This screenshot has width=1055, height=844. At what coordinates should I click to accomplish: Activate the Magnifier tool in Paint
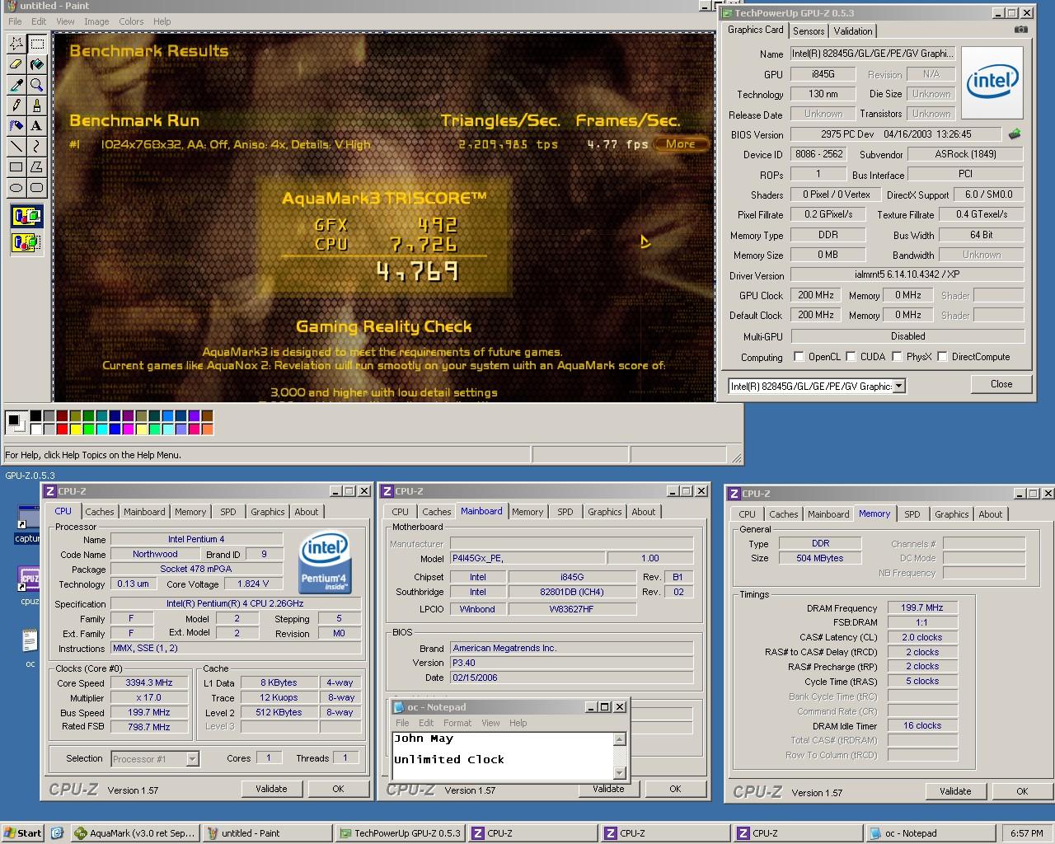(x=37, y=85)
